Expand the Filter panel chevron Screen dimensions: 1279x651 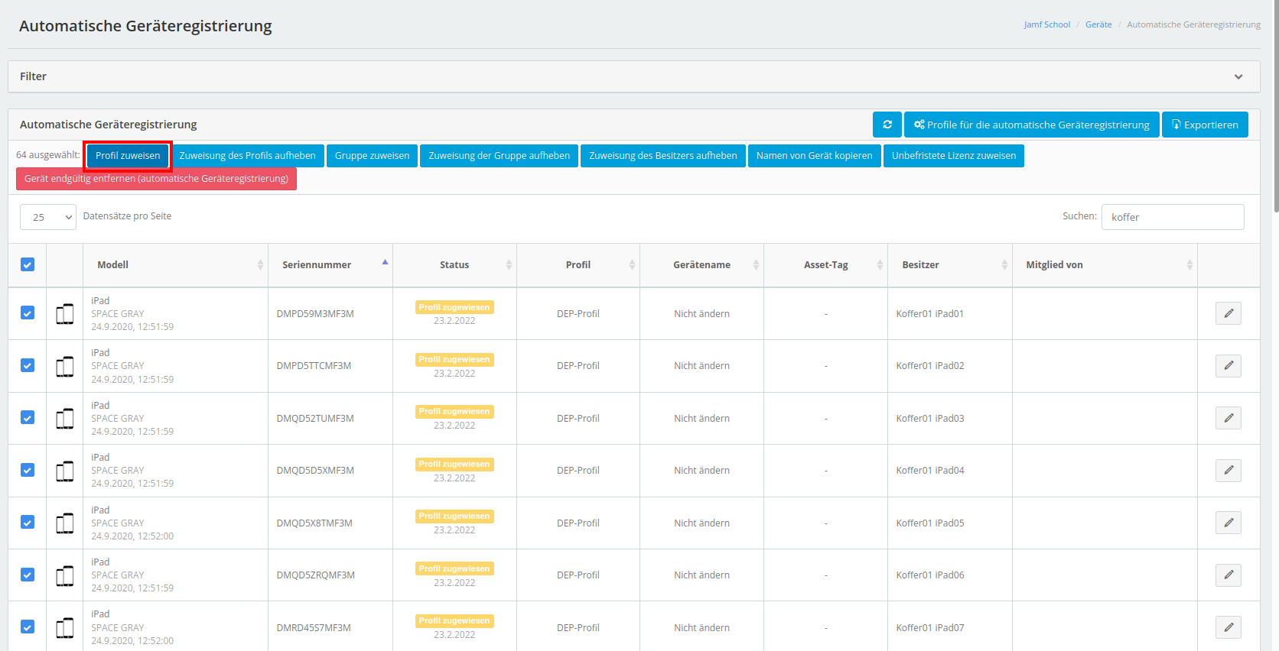click(1238, 76)
